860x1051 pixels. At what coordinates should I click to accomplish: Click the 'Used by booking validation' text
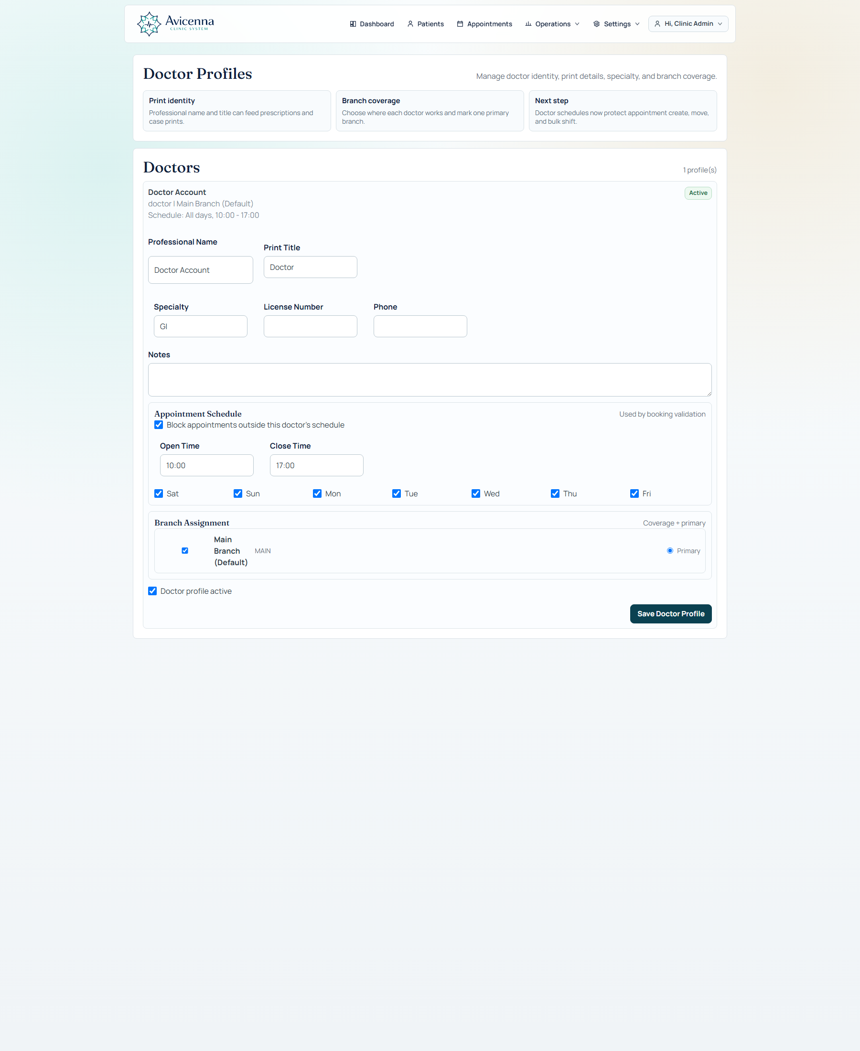[x=662, y=414]
